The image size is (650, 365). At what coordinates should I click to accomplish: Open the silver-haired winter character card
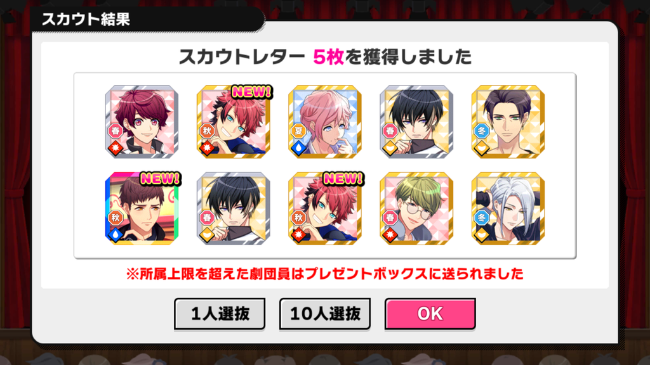point(508,208)
